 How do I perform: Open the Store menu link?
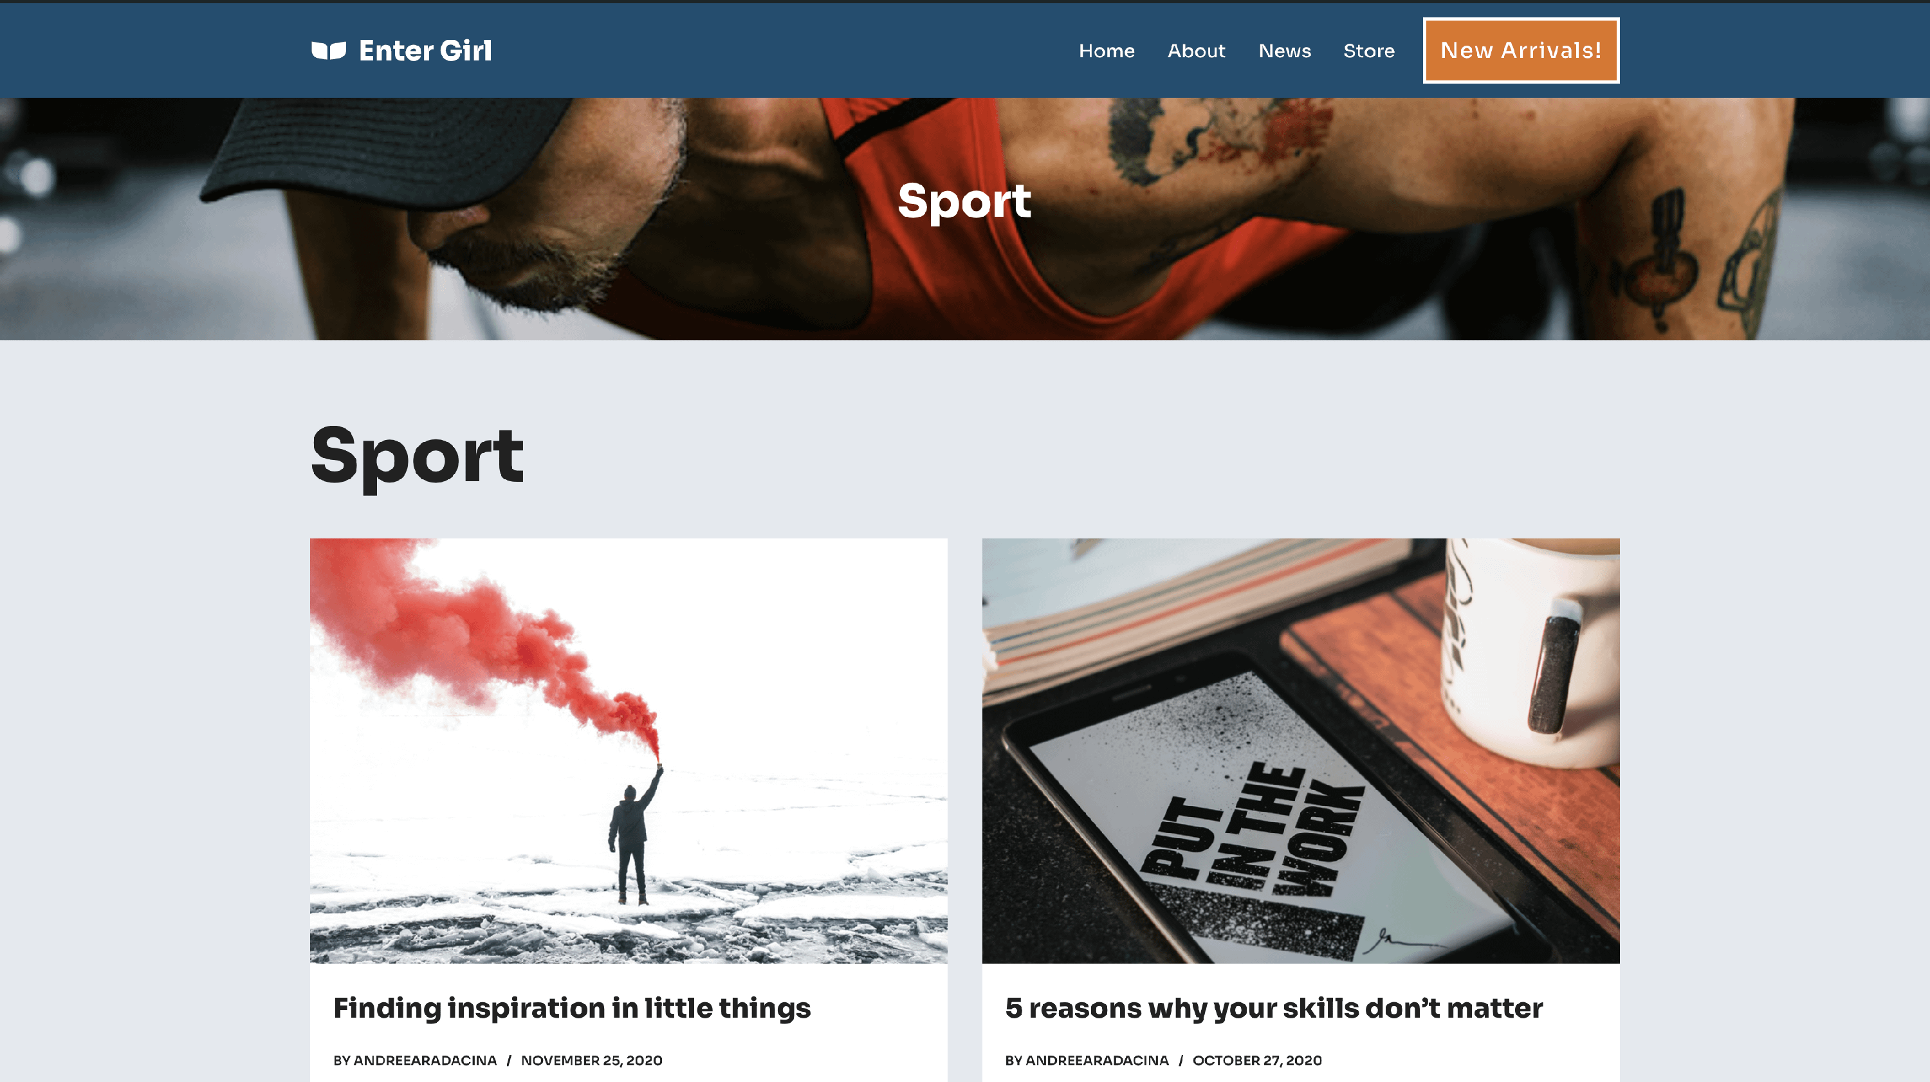1368,51
